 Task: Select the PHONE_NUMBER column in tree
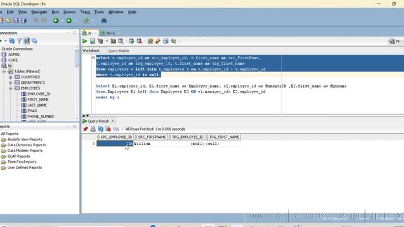pyautogui.click(x=40, y=116)
